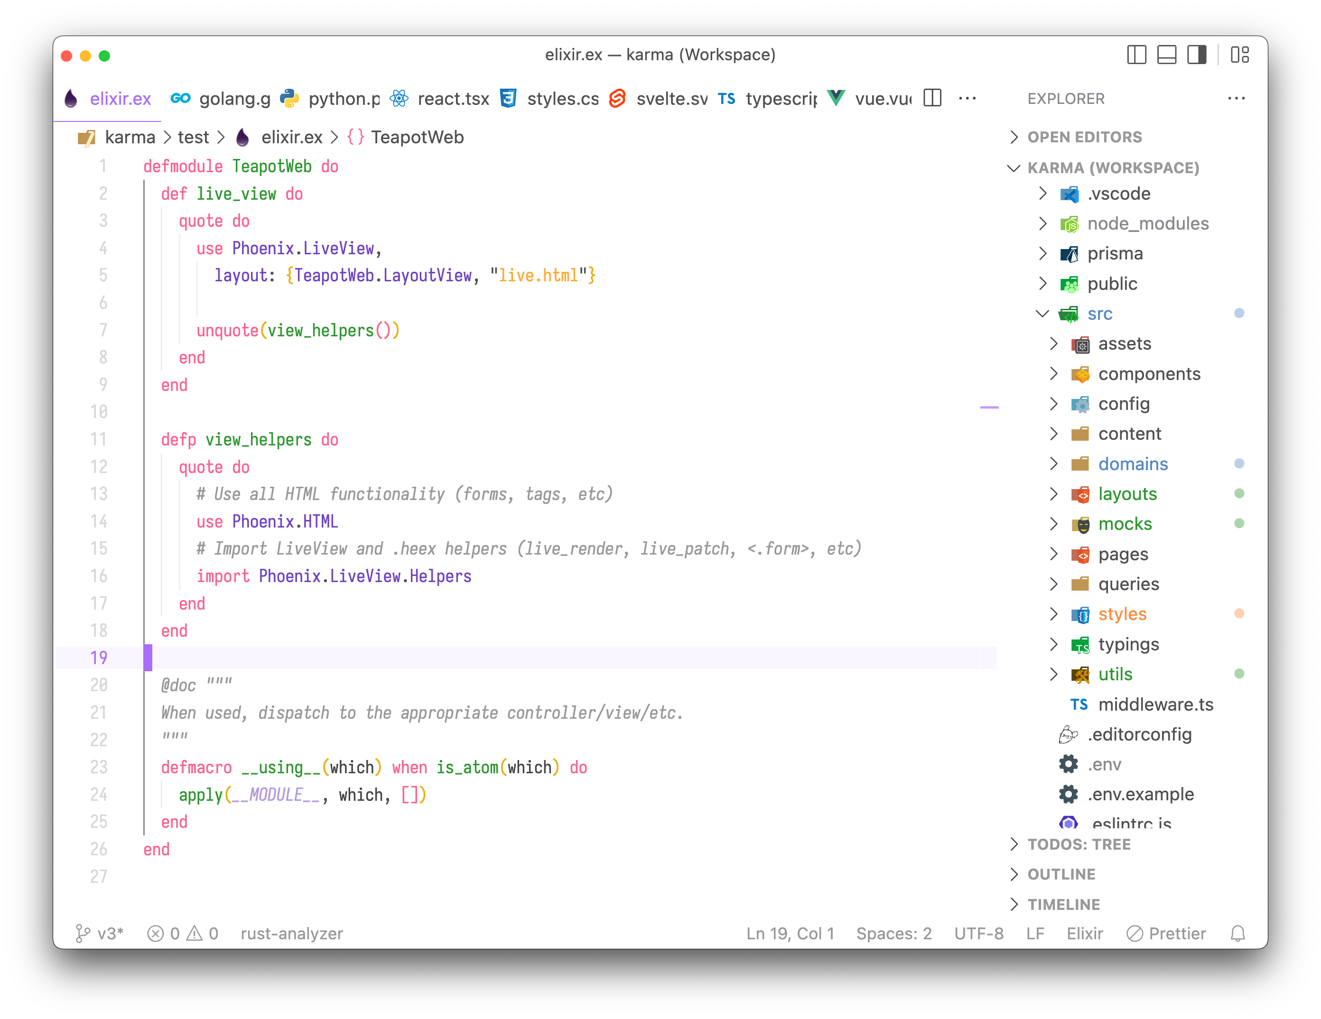
Task: Click the errors and warnings counter
Action: pyautogui.click(x=183, y=933)
